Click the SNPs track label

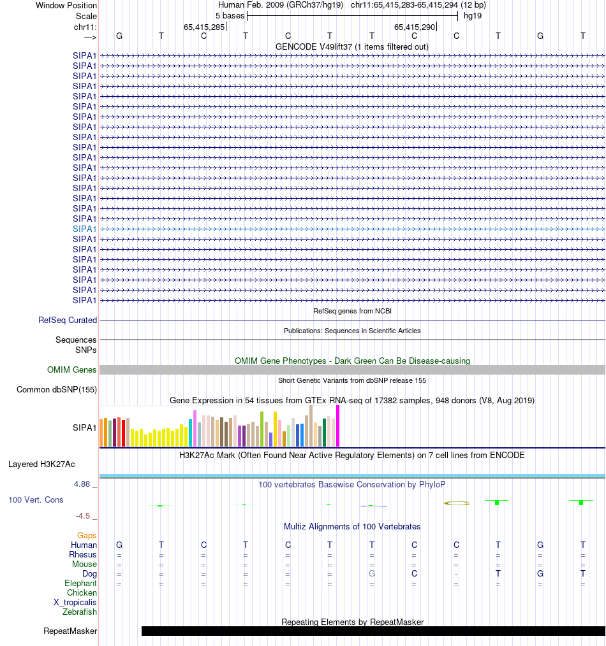(86, 350)
